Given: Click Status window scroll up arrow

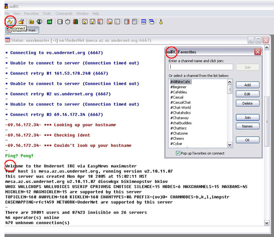Looking at the screenshot, I should tap(266, 47).
